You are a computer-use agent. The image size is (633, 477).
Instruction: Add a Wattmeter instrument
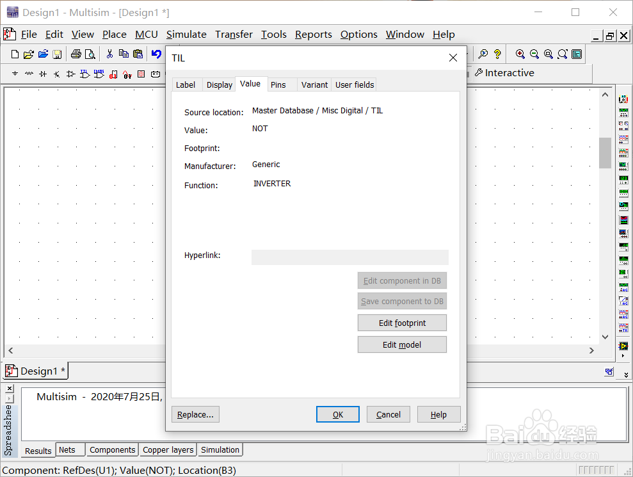click(623, 125)
